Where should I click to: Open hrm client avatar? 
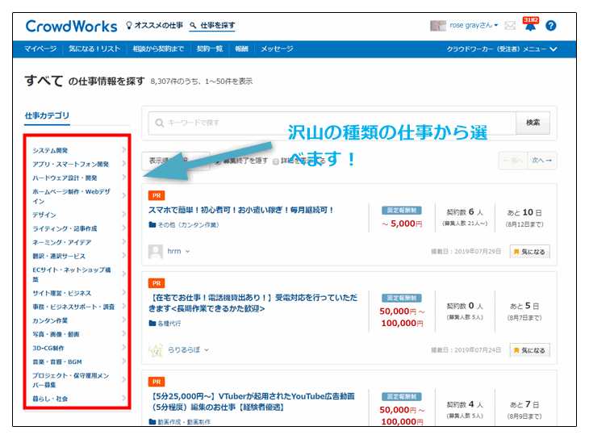pyautogui.click(x=156, y=251)
